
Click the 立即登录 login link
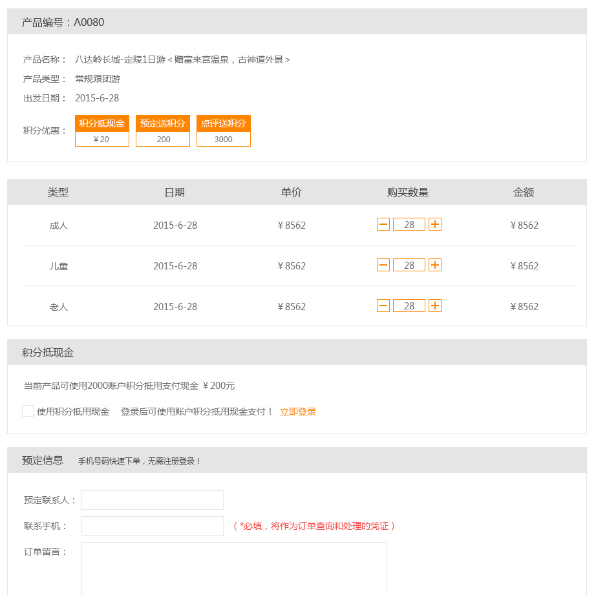tap(298, 412)
